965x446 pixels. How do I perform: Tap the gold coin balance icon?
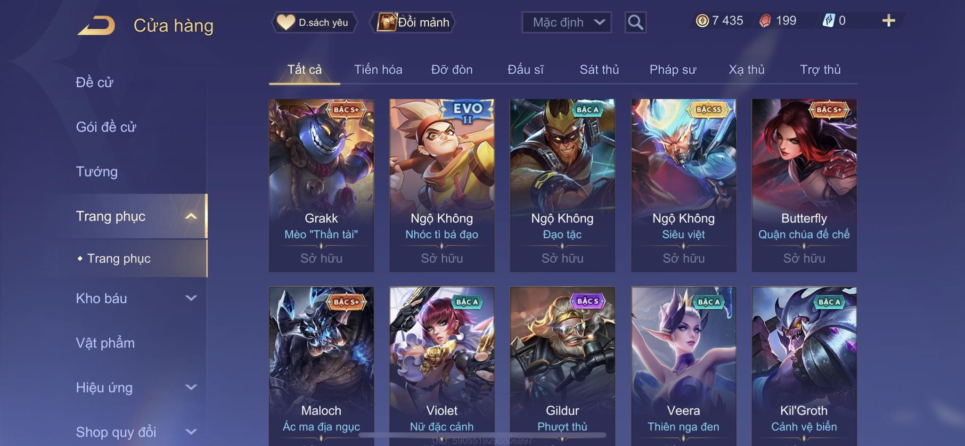coord(702,21)
